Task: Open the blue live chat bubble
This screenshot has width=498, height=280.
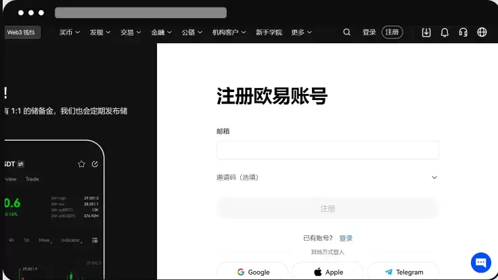Action: pos(480,262)
